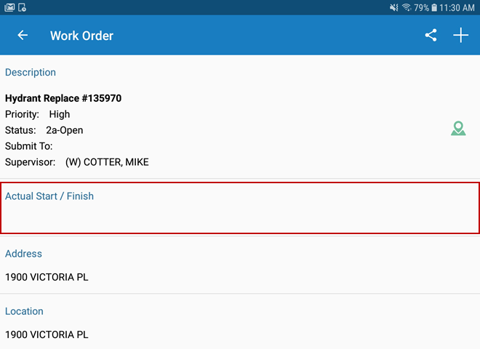The height and width of the screenshot is (349, 480).
Task: Select the Actual Start / Finish section
Action: 240,208
